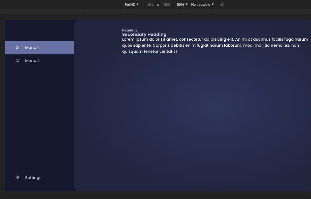
Task: Toggle device orientation with the rotate icon
Action: coord(222,4)
